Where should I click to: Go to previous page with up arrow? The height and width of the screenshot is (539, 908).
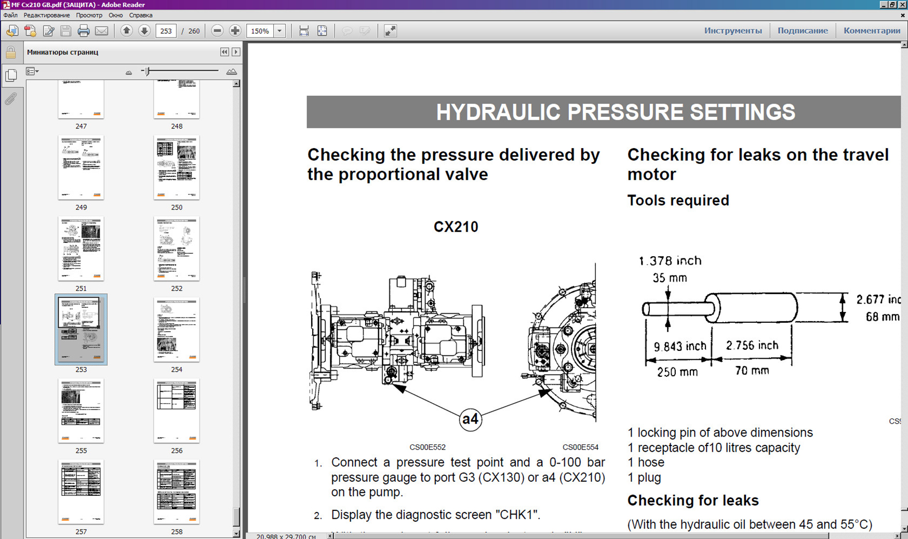(126, 31)
